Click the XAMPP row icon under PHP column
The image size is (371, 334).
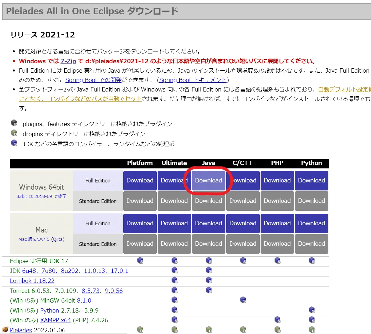click(x=277, y=320)
